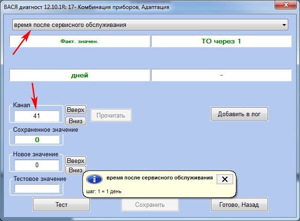Image resolution: width=300 pixels, height=221 pixels.
Task: Click the Канал input field showing 41
Action: [37, 116]
